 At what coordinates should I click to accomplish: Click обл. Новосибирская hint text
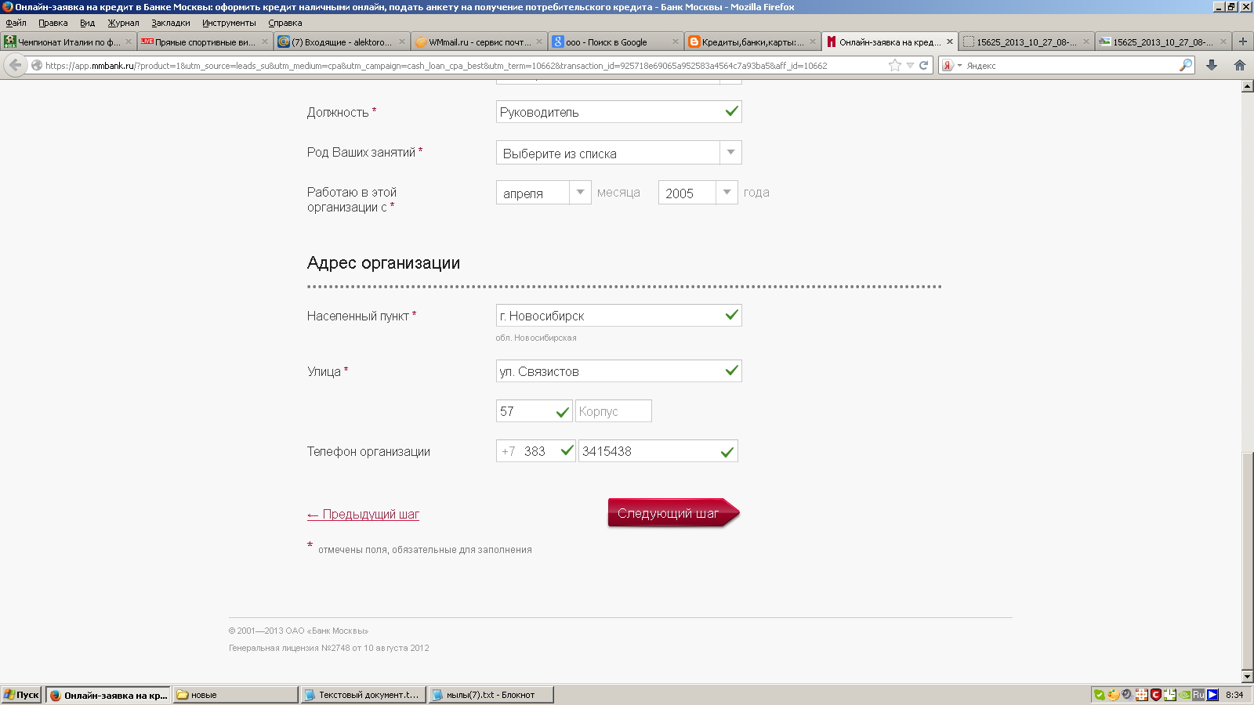tap(536, 338)
